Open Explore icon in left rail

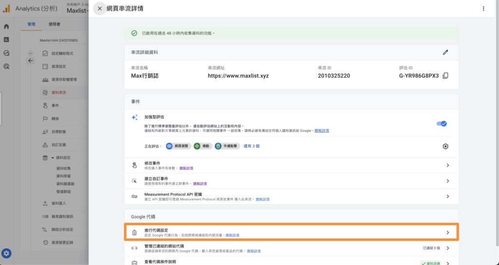click(6, 53)
